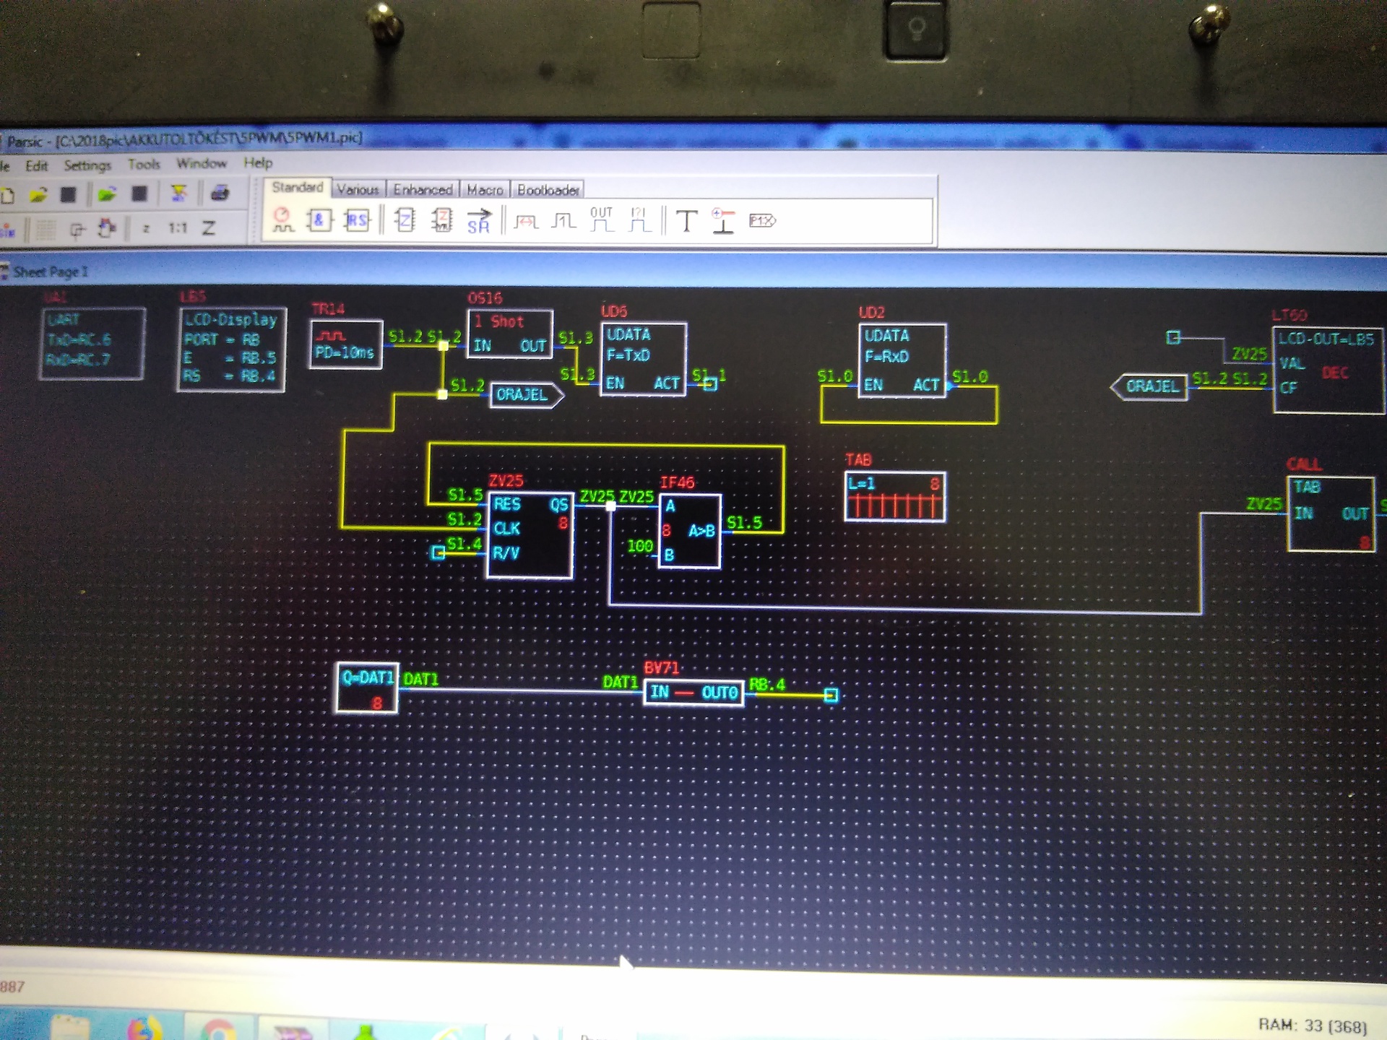This screenshot has height=1040, width=1387.
Task: Pick the clock timer generator tool
Action: click(282, 220)
